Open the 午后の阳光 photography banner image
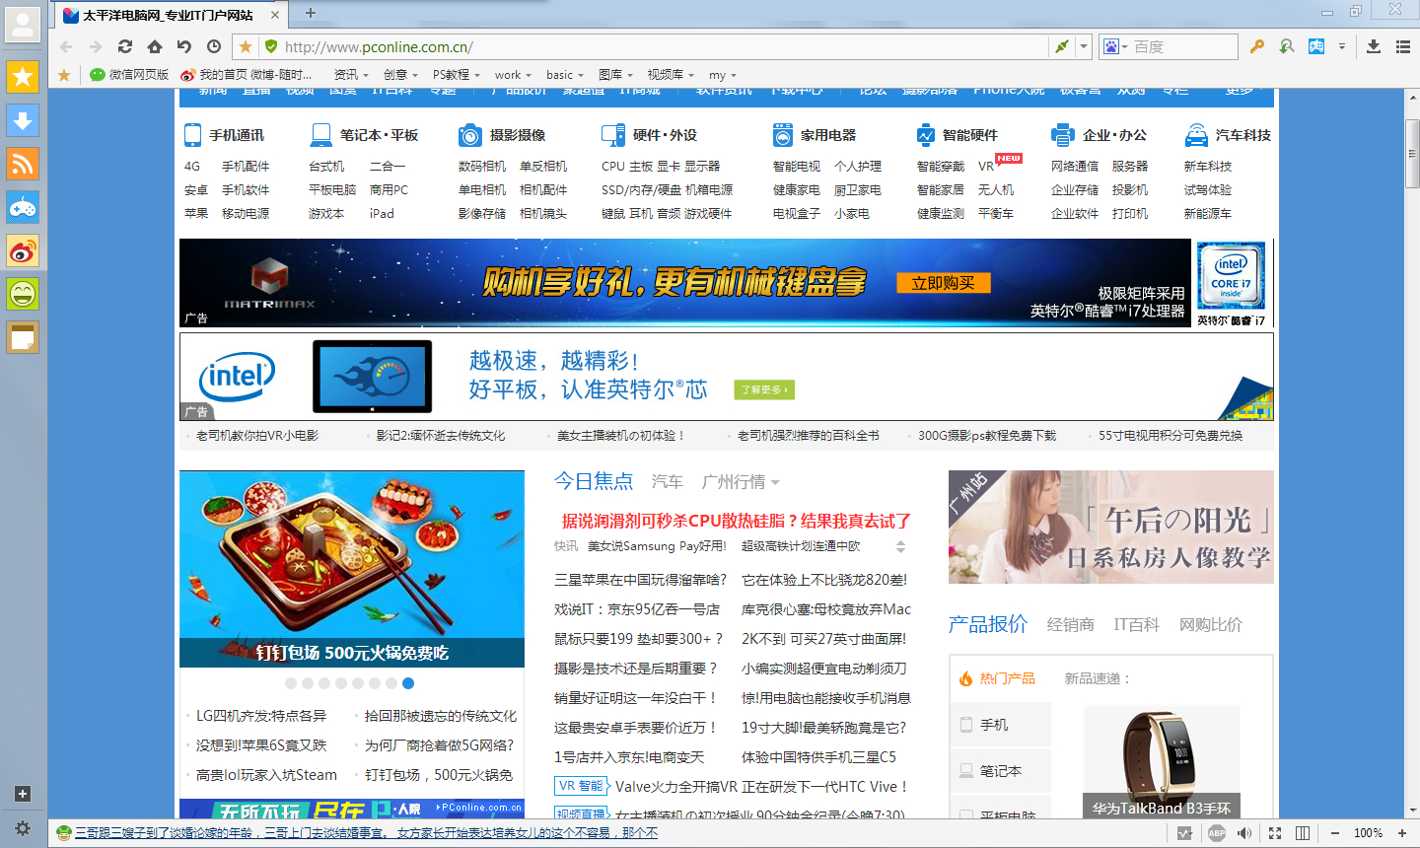 (1111, 527)
